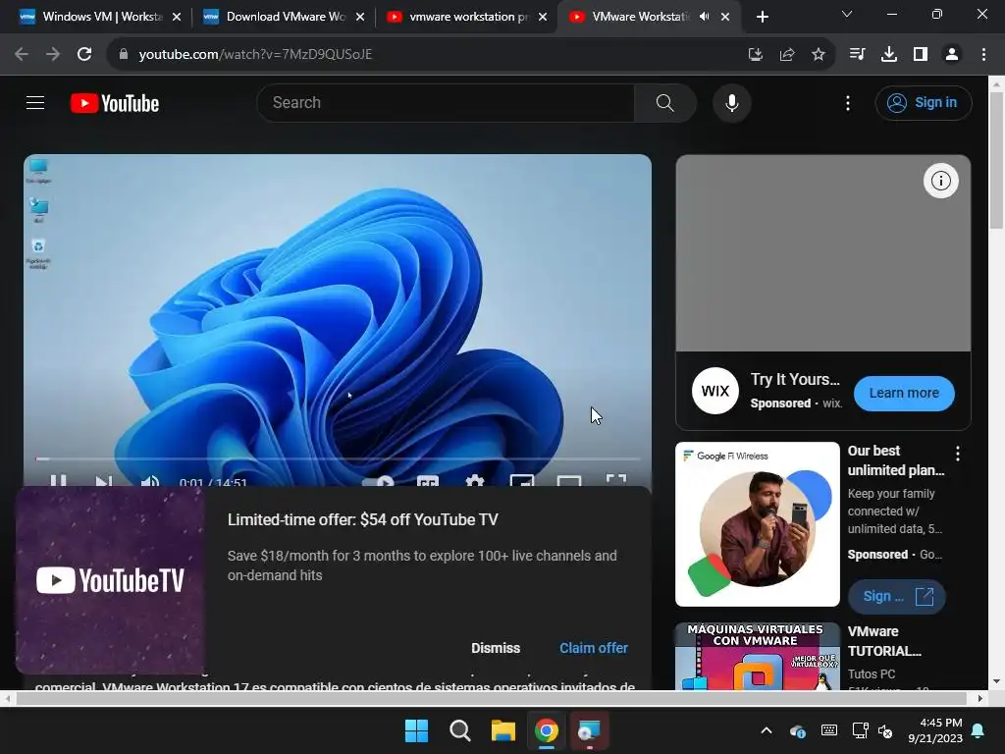Image resolution: width=1005 pixels, height=754 pixels.
Task: Click the Chrome taskbar icon
Action: tap(547, 730)
